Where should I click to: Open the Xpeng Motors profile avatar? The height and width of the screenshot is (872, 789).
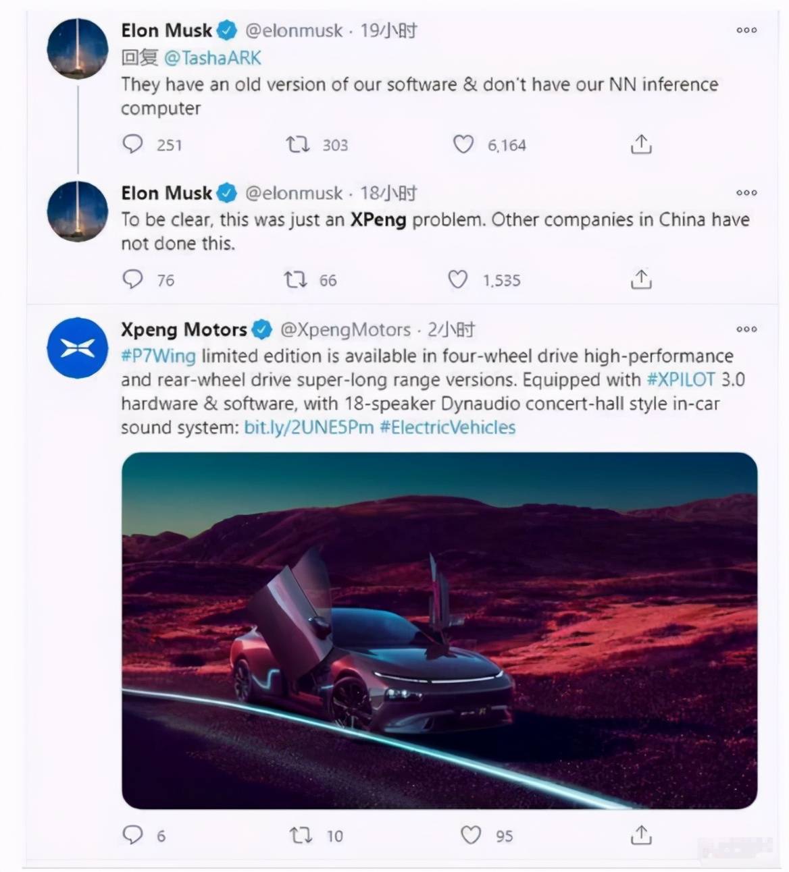click(77, 348)
